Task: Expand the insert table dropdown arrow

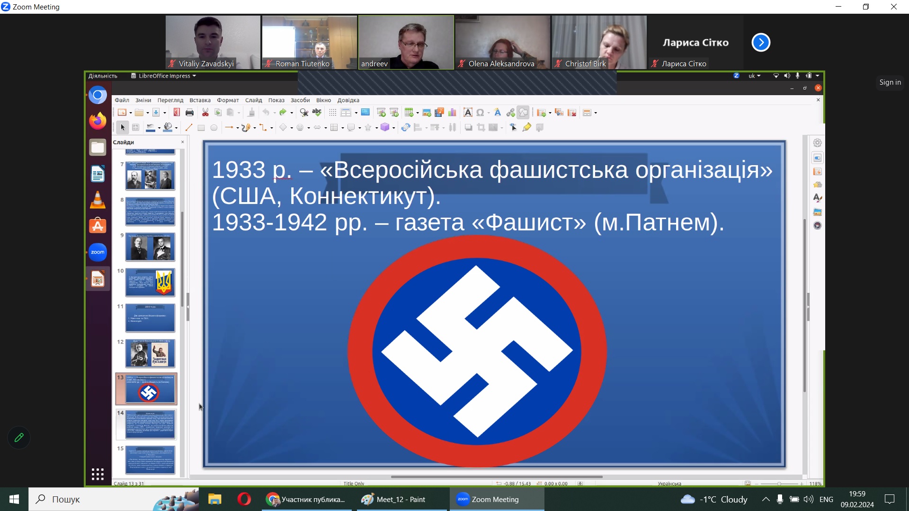Action: click(x=418, y=113)
